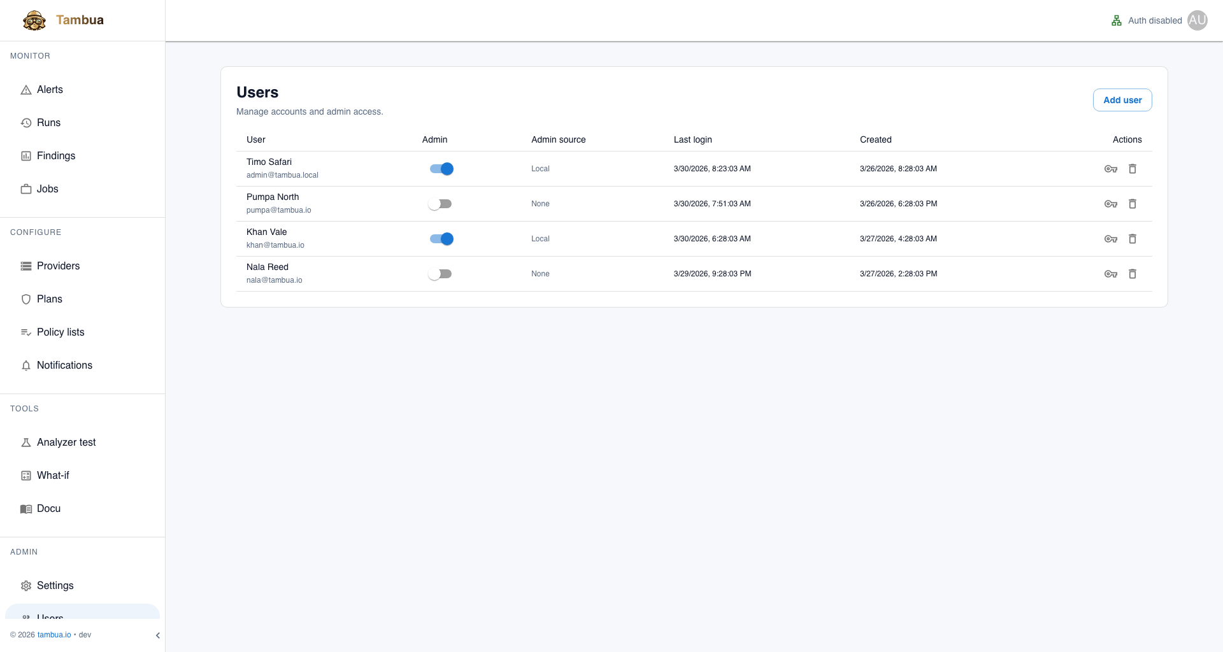The image size is (1223, 652).
Task: Select Users under the Admin section
Action: 50,617
